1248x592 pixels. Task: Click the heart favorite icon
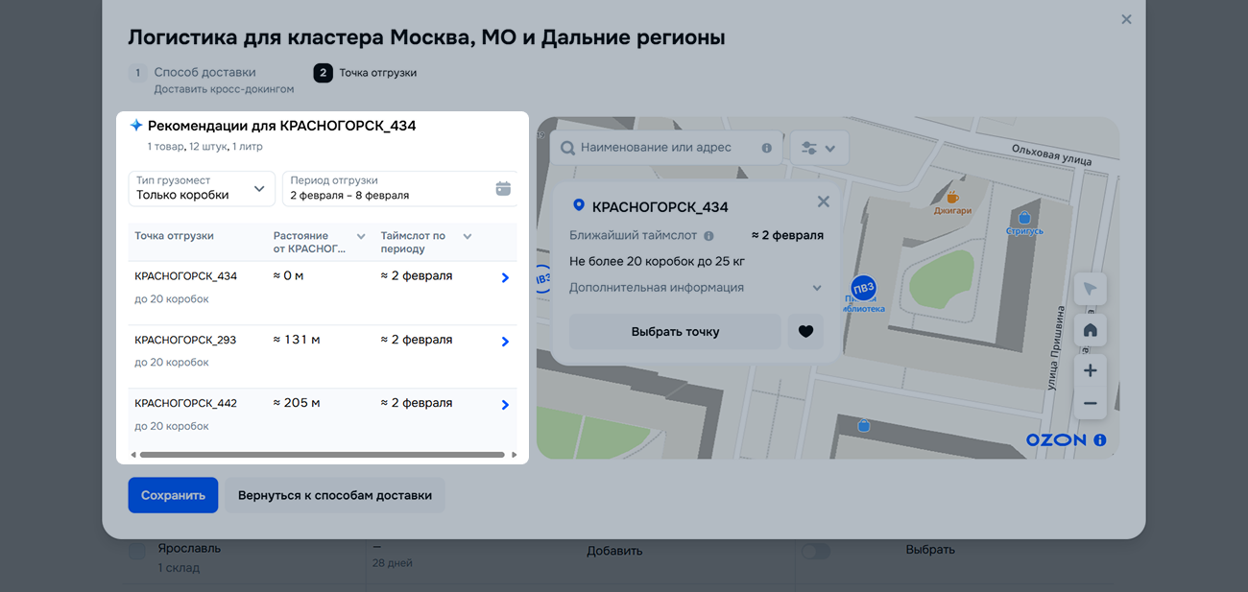[805, 332]
